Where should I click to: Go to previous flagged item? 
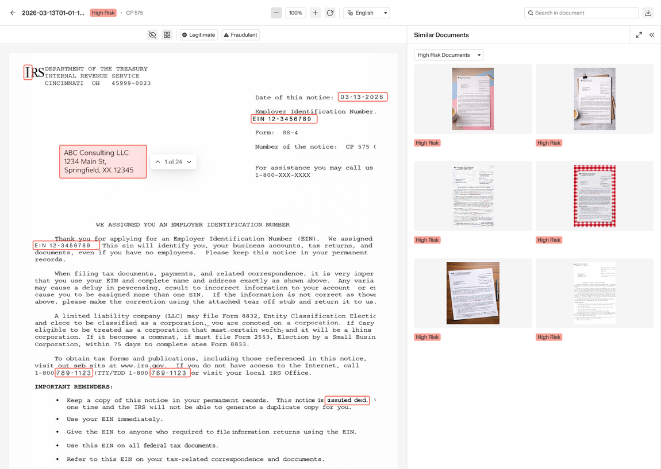coord(157,162)
